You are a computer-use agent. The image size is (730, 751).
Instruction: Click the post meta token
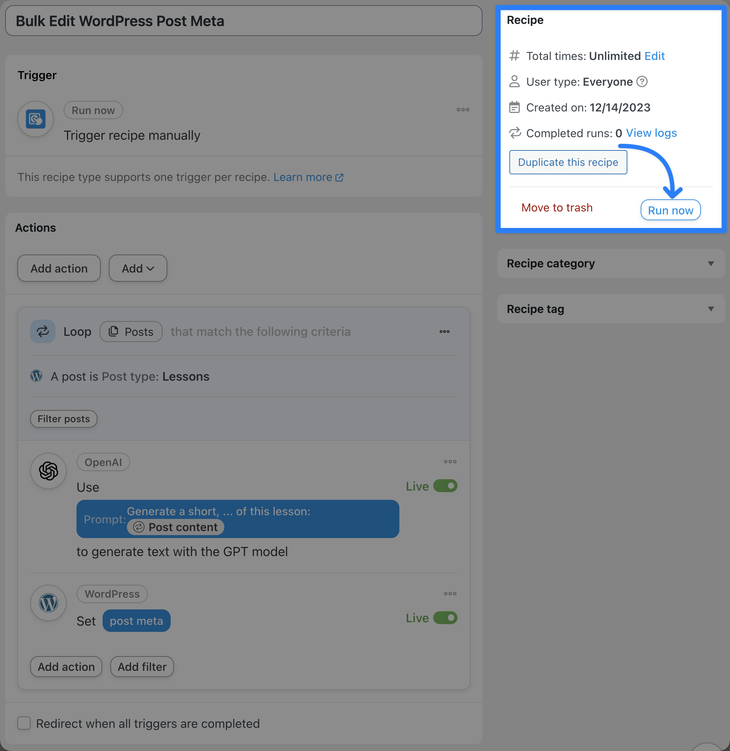point(136,621)
